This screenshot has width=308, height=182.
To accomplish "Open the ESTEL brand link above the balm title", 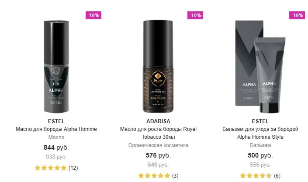I will 260,121.
